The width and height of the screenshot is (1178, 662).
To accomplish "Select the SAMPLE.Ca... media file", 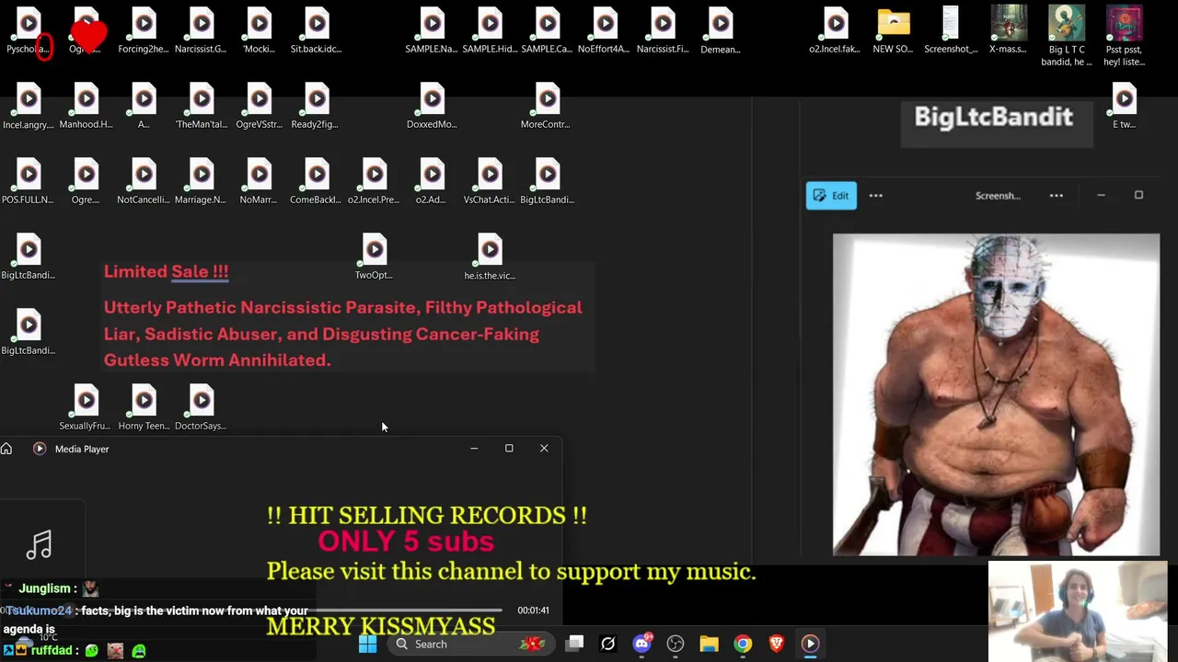I will (x=547, y=31).
